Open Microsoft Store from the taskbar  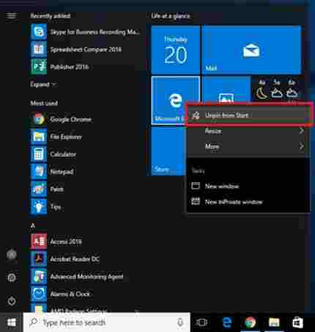click(297, 322)
